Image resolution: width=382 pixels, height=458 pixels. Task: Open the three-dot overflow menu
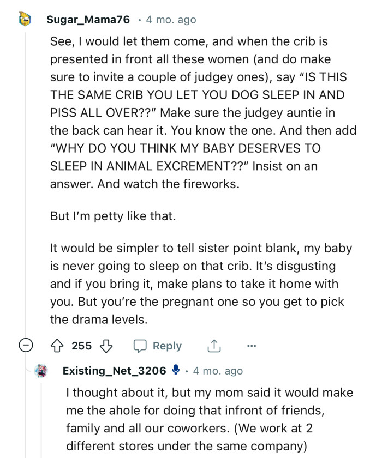coord(252,346)
